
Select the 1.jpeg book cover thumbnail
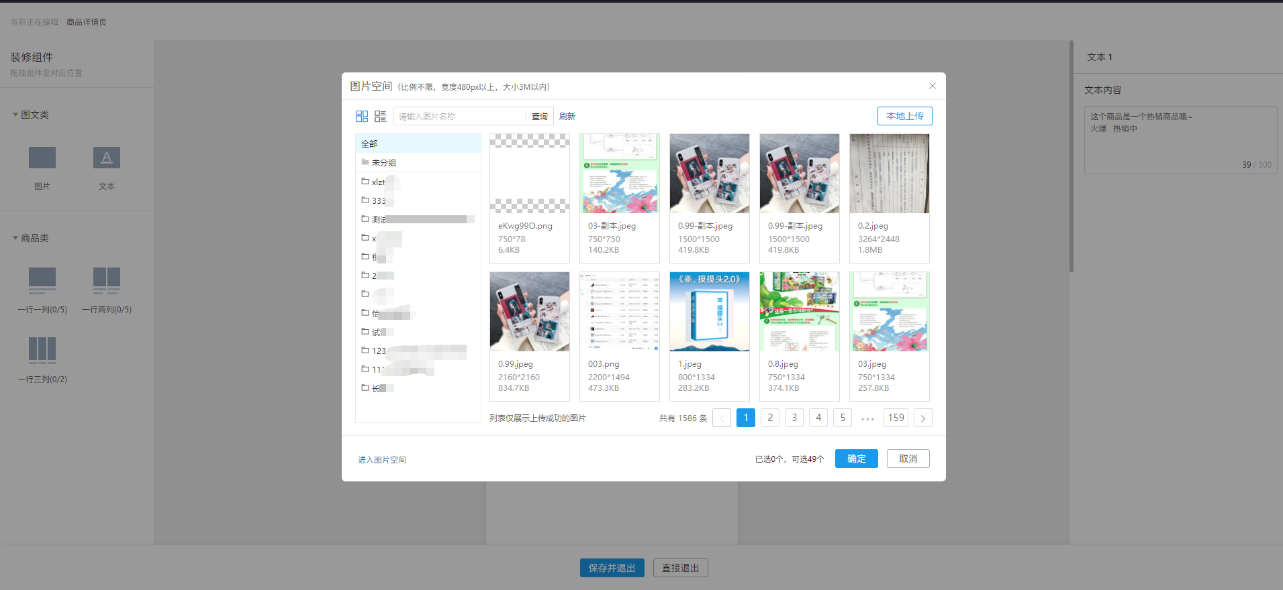click(710, 312)
